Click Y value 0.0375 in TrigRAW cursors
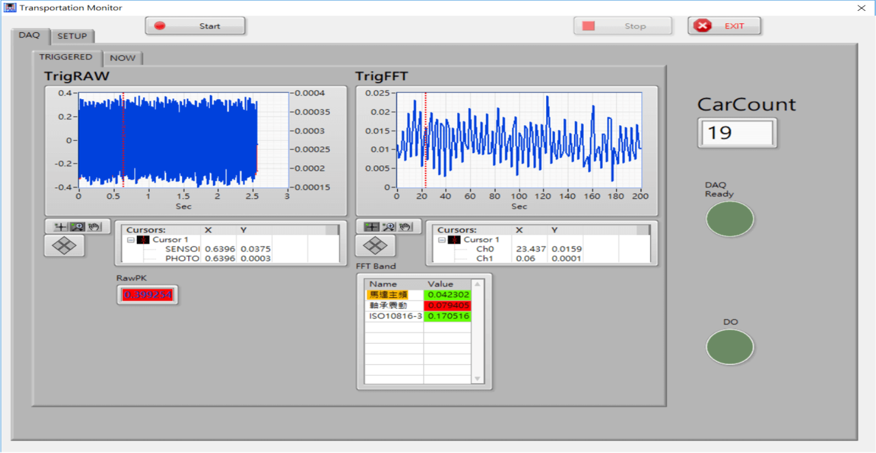The width and height of the screenshot is (876, 453). [x=255, y=249]
